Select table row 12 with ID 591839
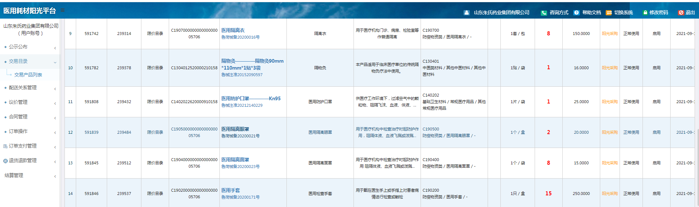The image size is (699, 207). point(91,132)
